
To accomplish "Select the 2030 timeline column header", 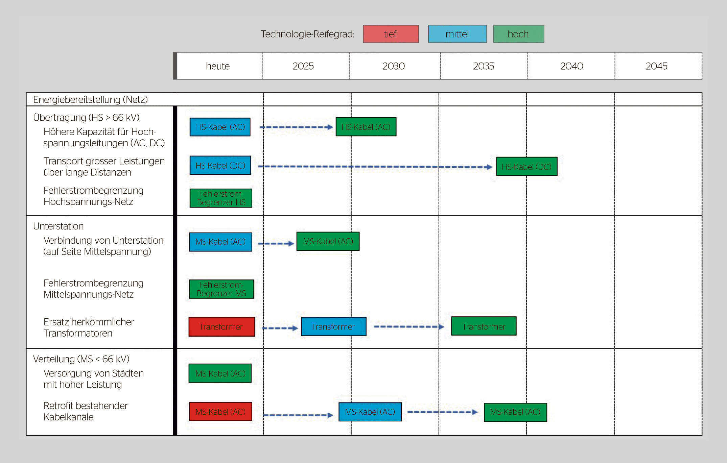I will (394, 66).
